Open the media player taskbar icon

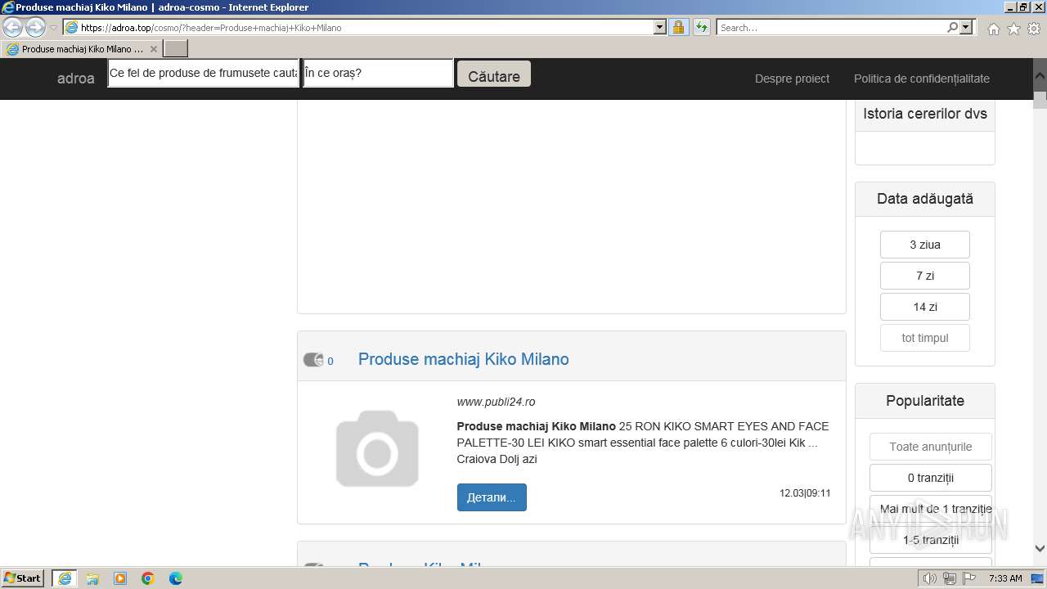[x=120, y=578]
